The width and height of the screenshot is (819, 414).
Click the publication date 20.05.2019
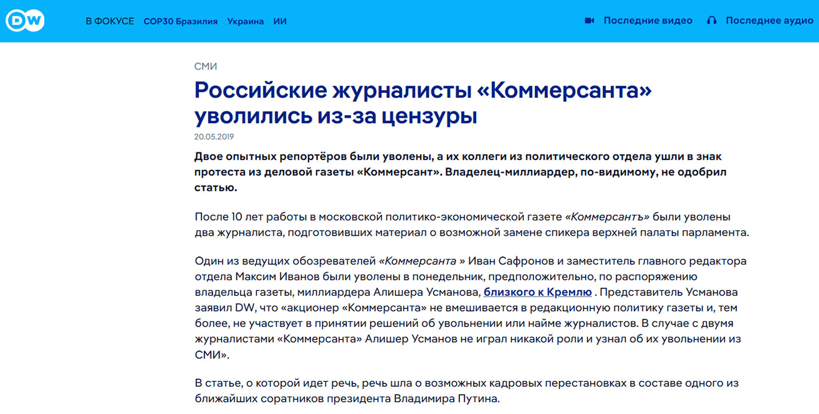[214, 137]
